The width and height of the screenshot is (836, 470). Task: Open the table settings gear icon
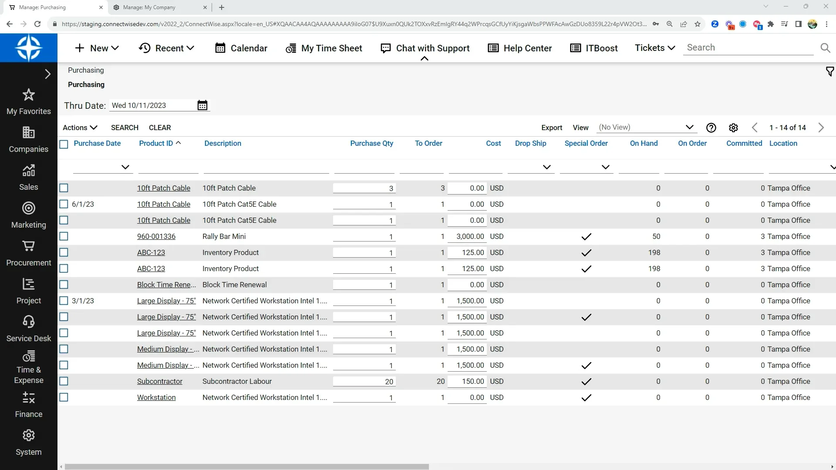coord(733,128)
